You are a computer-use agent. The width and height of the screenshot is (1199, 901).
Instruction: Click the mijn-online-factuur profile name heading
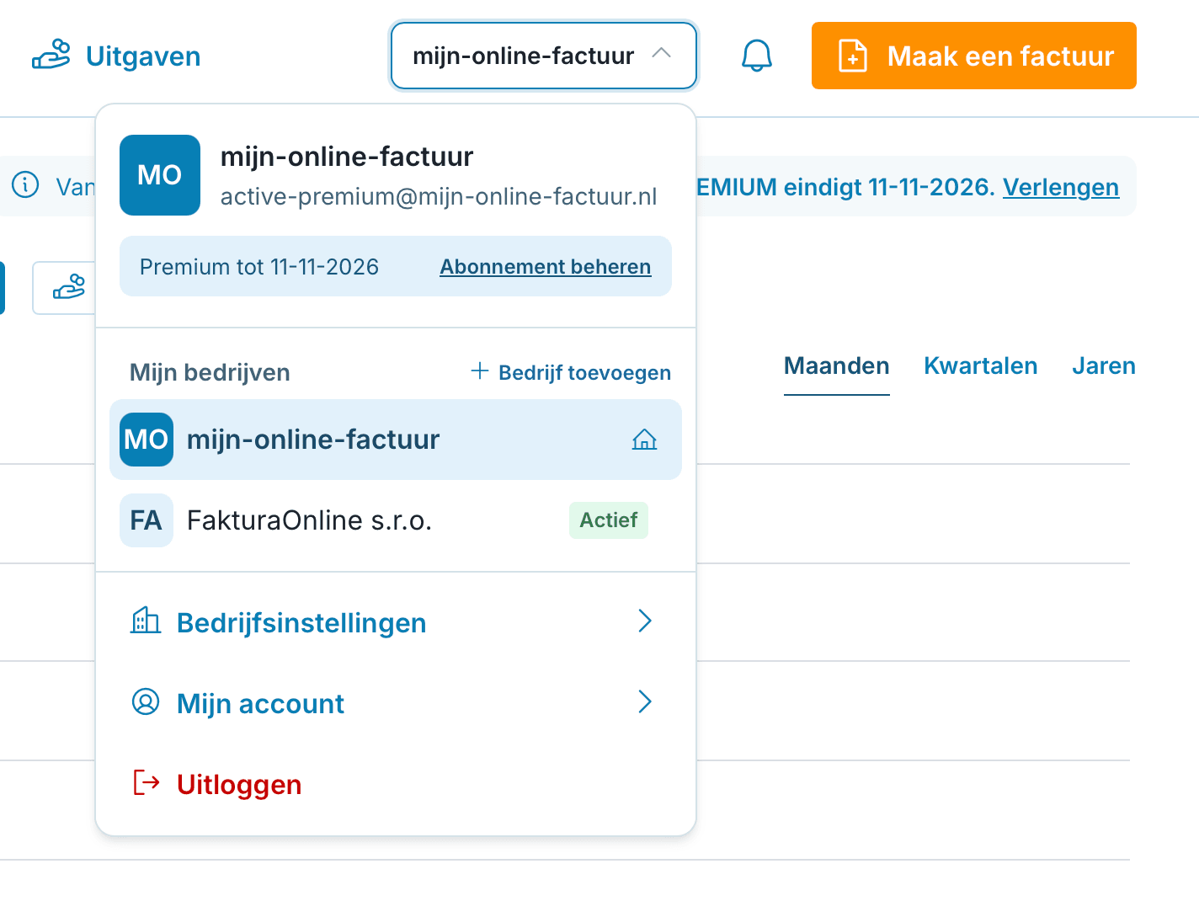[347, 156]
